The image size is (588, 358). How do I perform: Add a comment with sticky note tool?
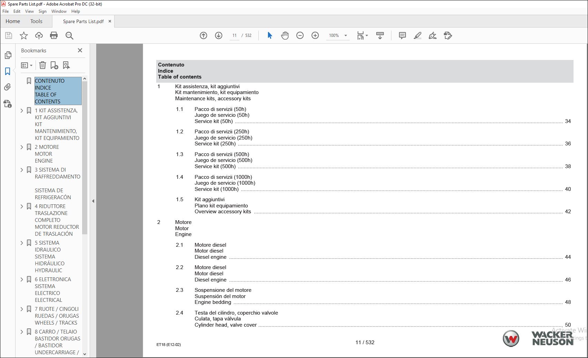(x=402, y=35)
